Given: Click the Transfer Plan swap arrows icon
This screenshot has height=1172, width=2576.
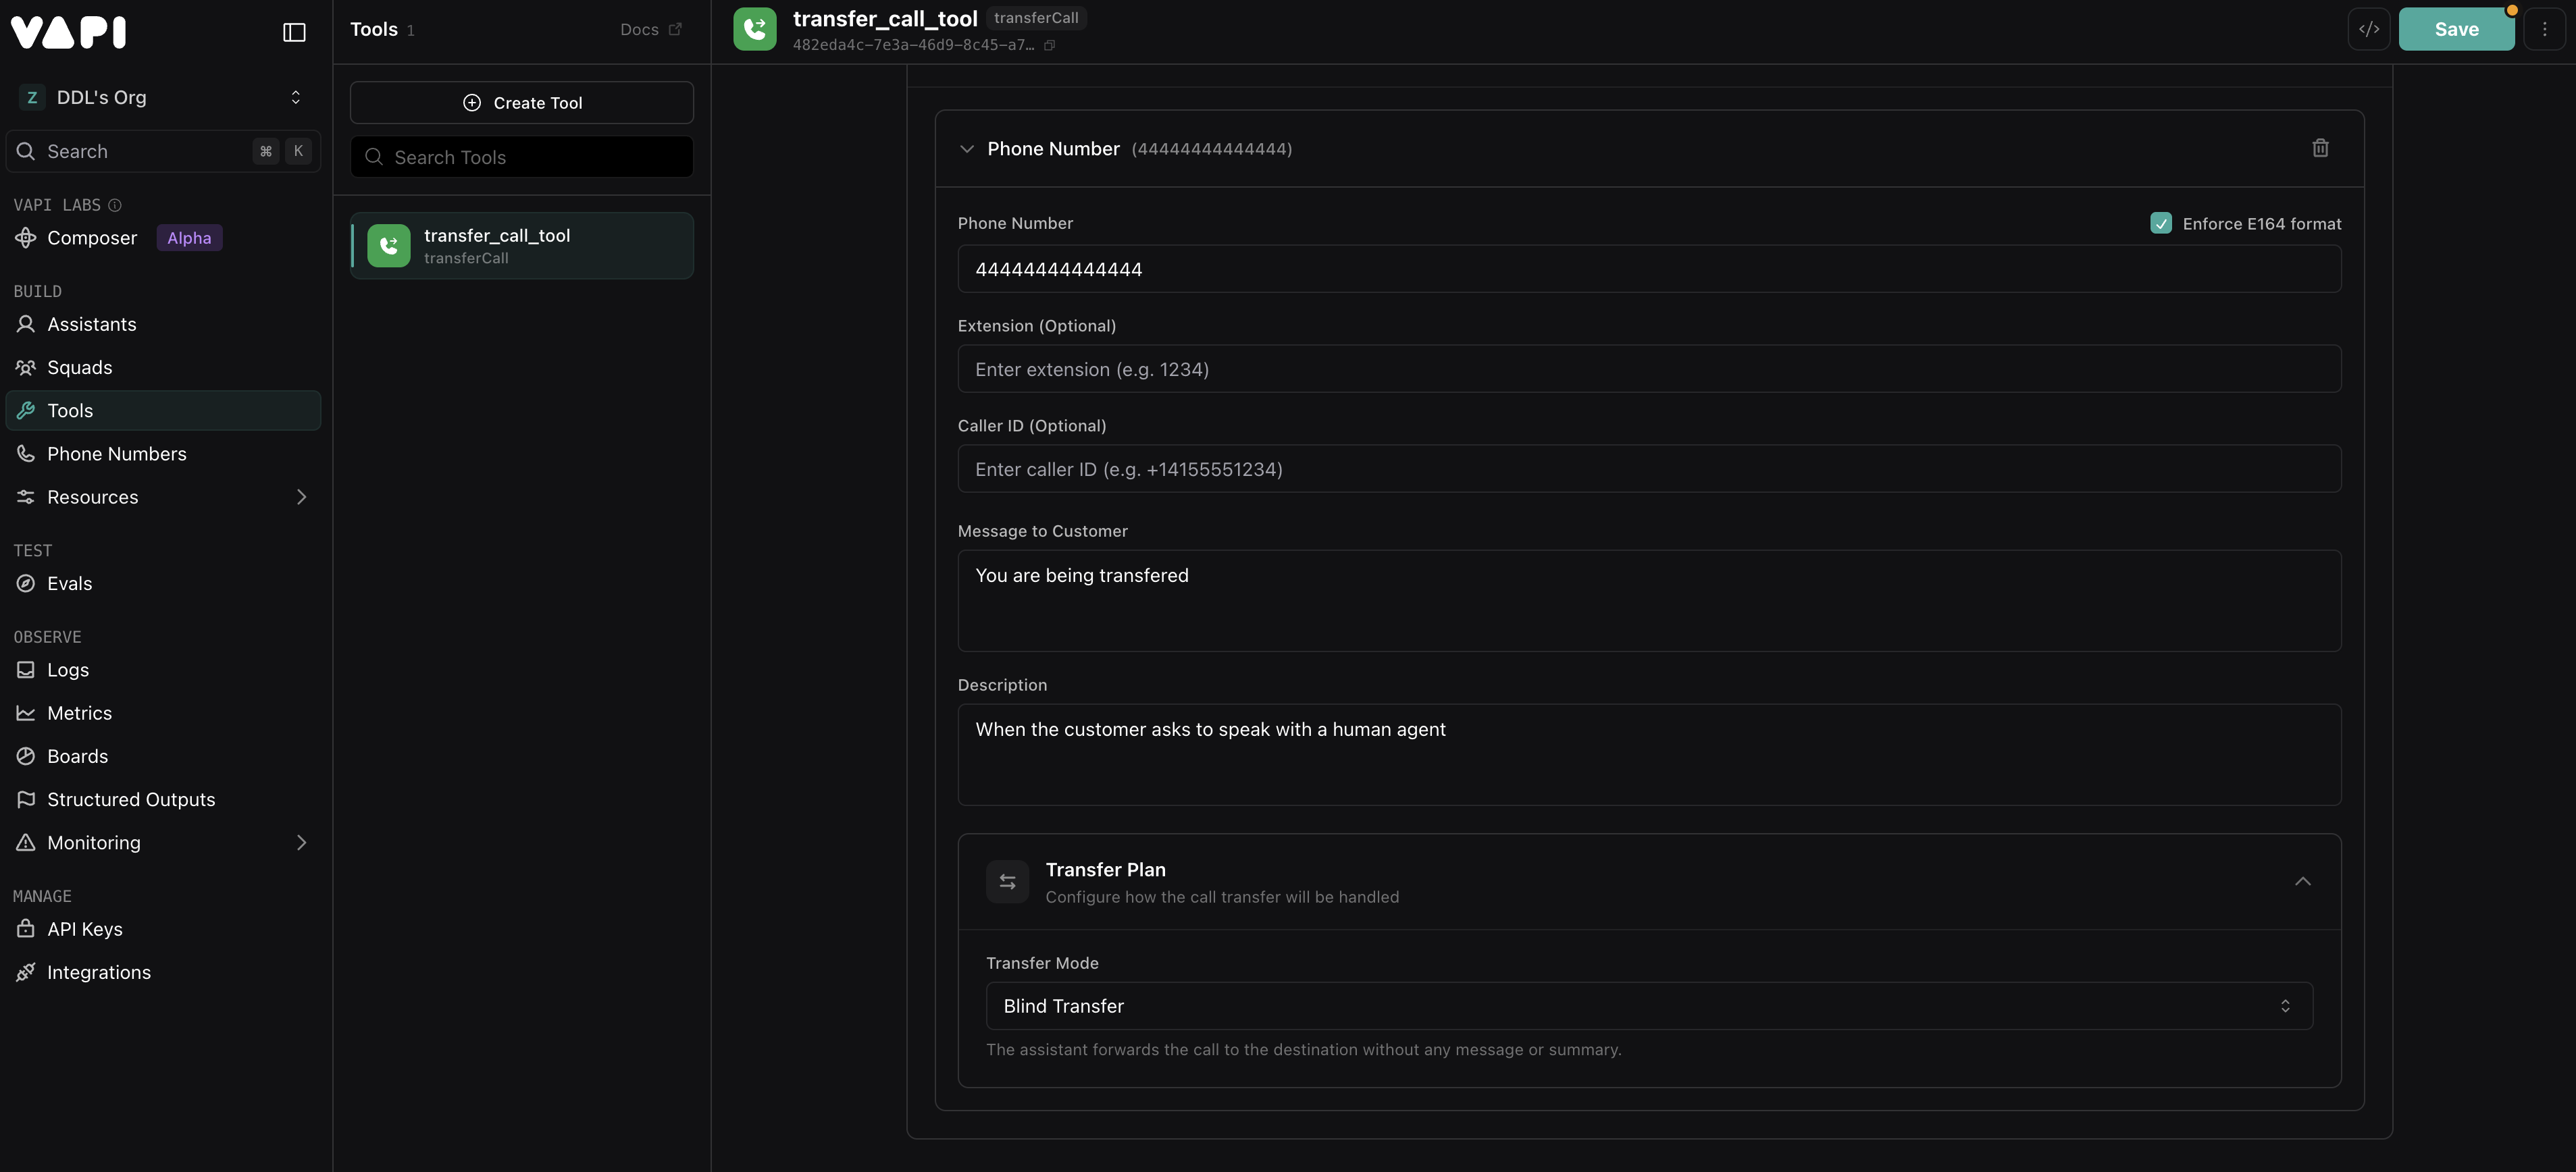Looking at the screenshot, I should (1007, 881).
